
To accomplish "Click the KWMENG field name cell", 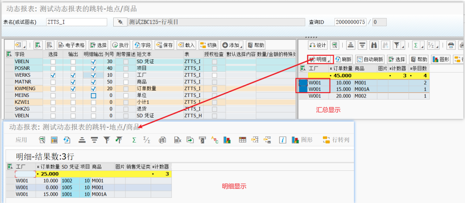I will (x=28, y=89).
